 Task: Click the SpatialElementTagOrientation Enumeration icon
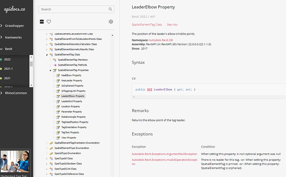pyautogui.click(x=51, y=143)
